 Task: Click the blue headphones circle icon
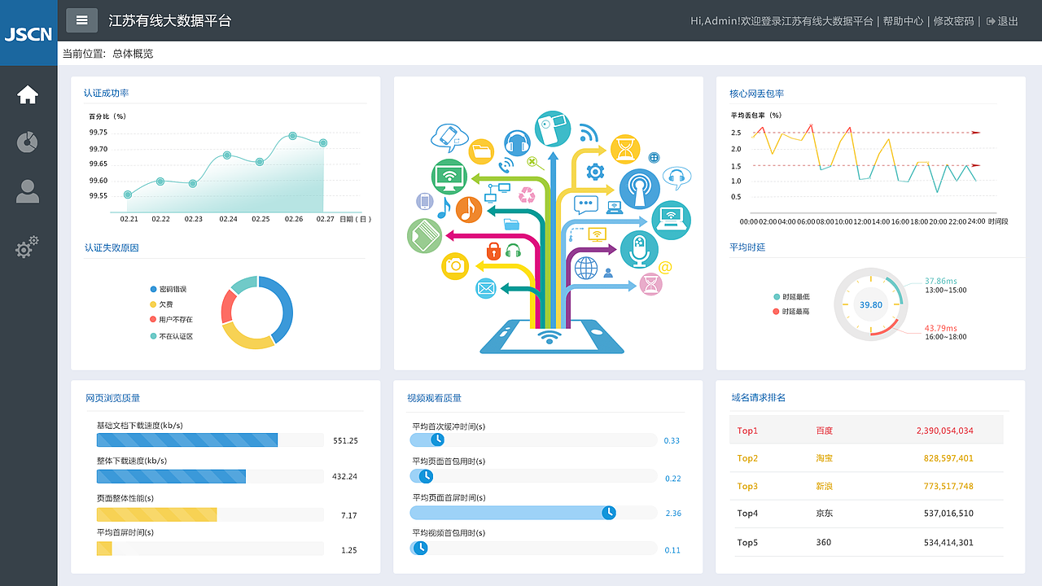(517, 143)
